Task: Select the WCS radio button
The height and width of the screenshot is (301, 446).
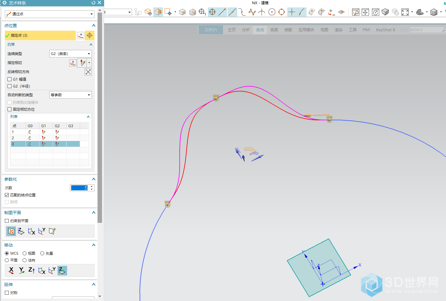Action: click(7, 253)
